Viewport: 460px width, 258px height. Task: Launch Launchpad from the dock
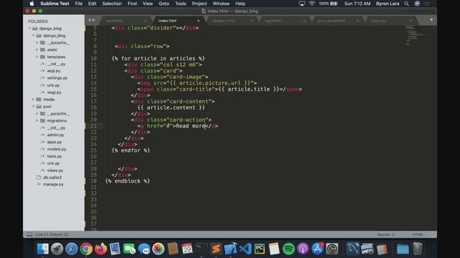click(x=57, y=249)
